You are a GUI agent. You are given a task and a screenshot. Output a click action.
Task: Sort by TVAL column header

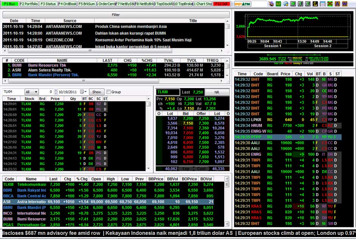point(169,61)
